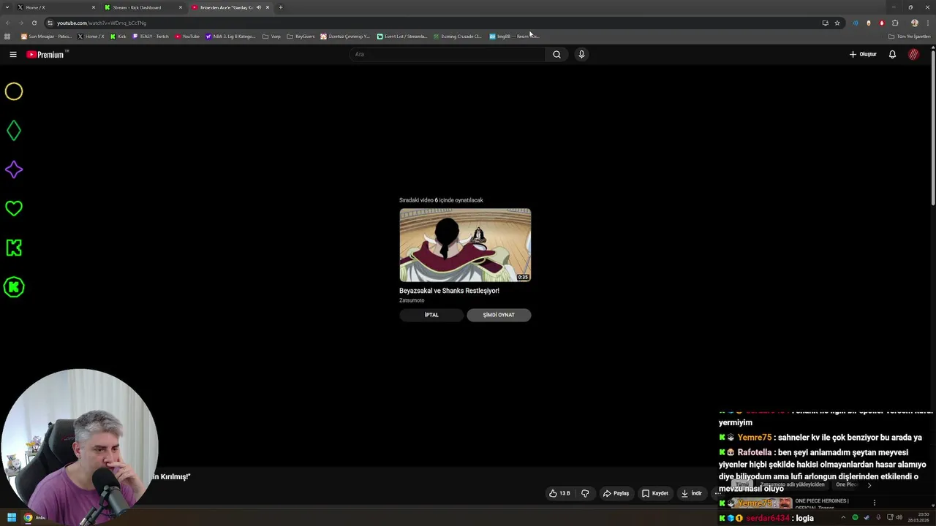936x526 pixels.
Task: Open the Zatsumoto channel link
Action: (x=412, y=300)
